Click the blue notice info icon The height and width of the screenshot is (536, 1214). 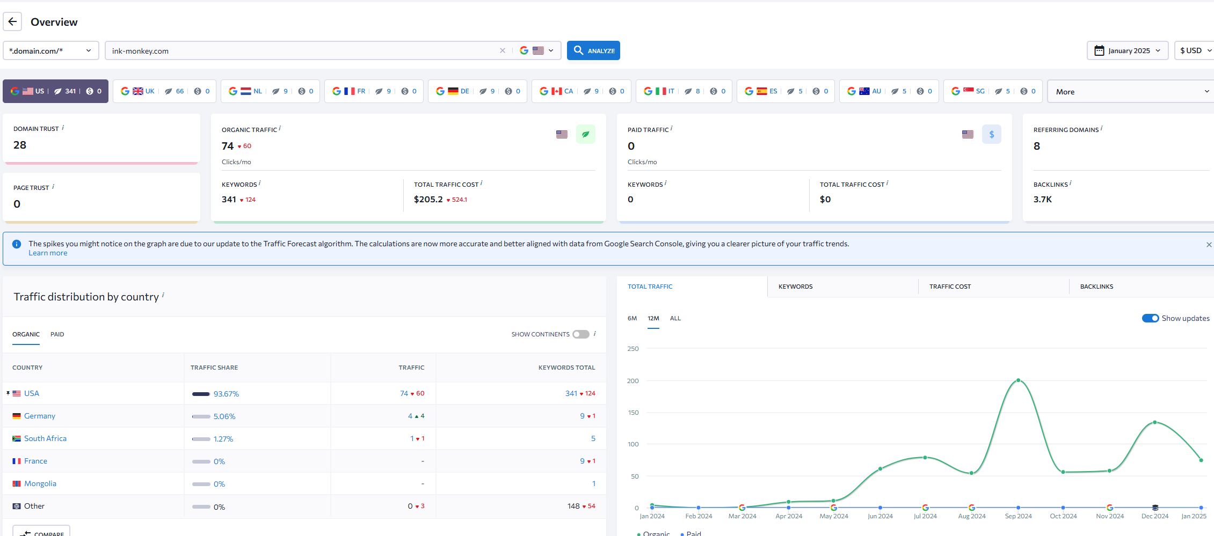coord(17,244)
